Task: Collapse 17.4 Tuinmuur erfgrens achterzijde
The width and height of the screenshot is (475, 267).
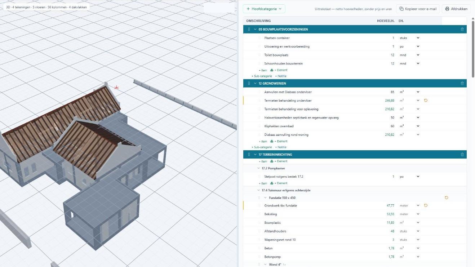Action: (x=259, y=190)
